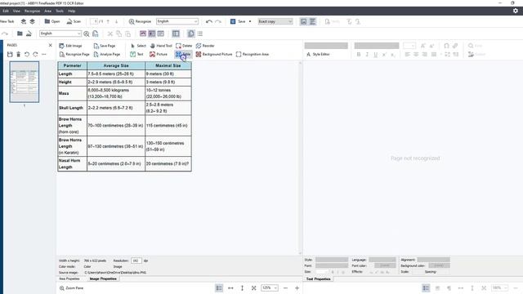Click the save icon in Pages panel
This screenshot has height=294, width=523.
(10, 54)
